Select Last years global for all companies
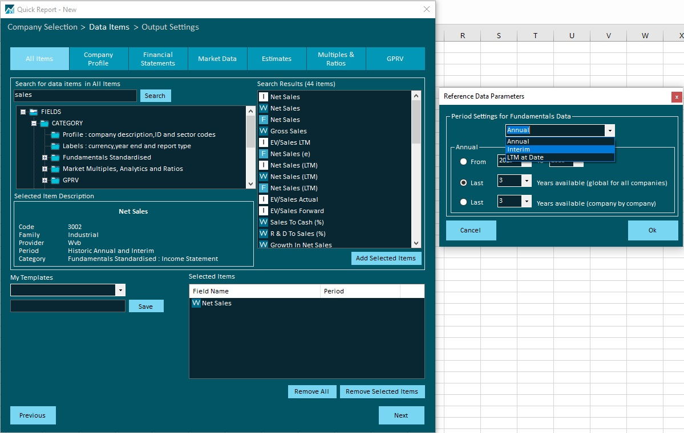This screenshot has width=684, height=433. (x=463, y=183)
